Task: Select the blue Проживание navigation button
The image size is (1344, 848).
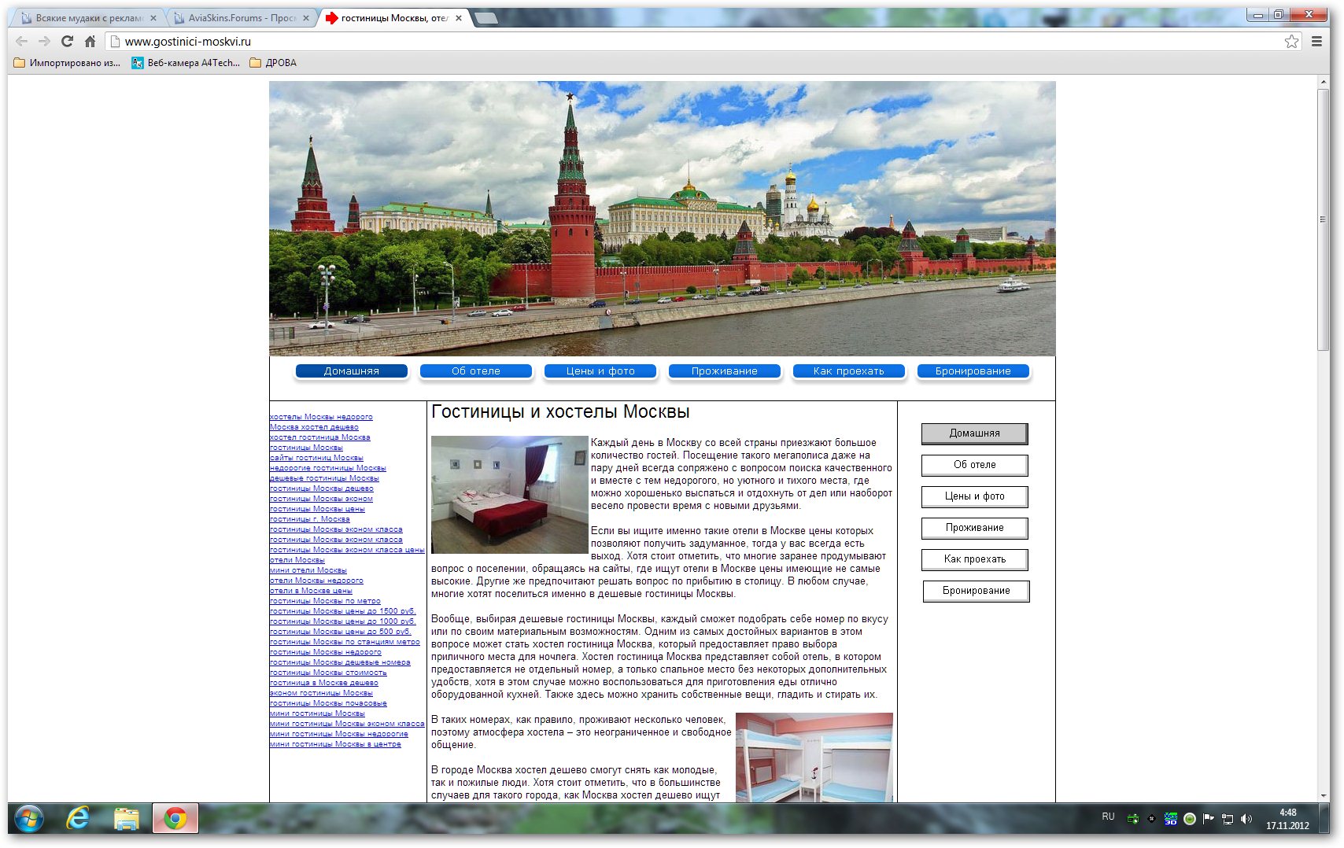Action: click(725, 371)
